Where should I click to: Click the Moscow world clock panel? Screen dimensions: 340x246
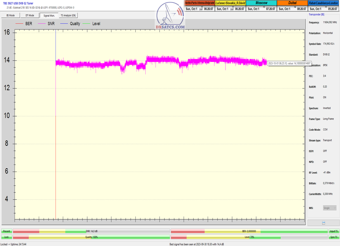(x=261, y=6)
